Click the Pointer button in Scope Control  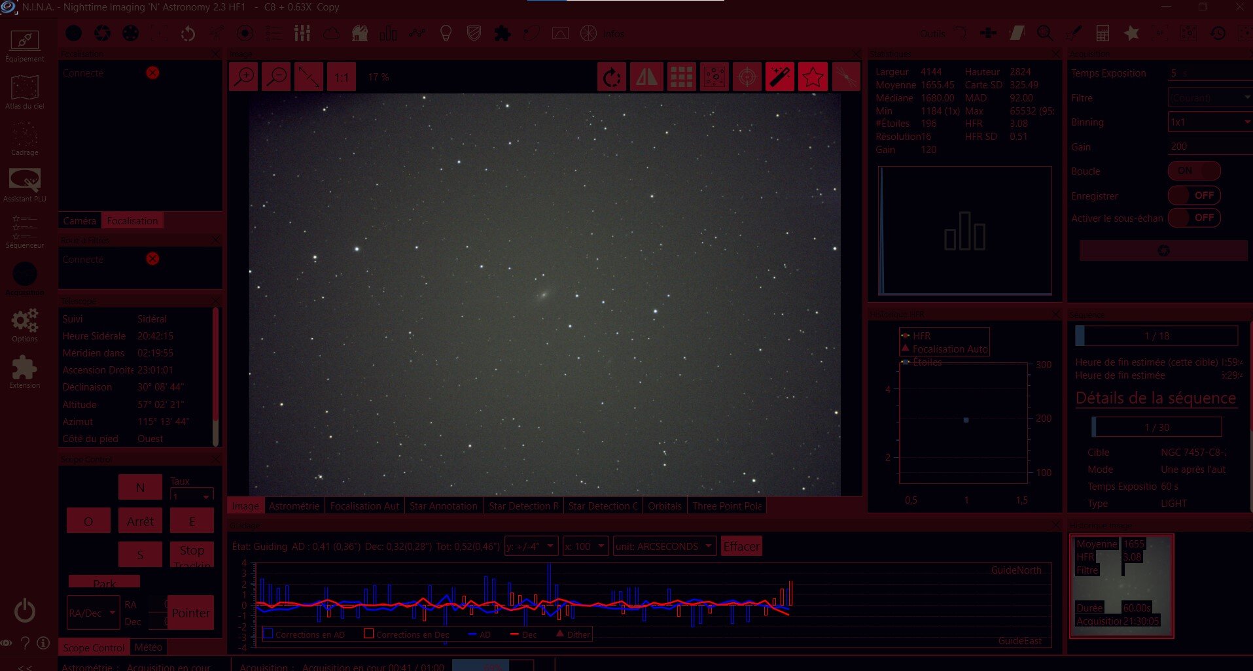pyautogui.click(x=191, y=613)
